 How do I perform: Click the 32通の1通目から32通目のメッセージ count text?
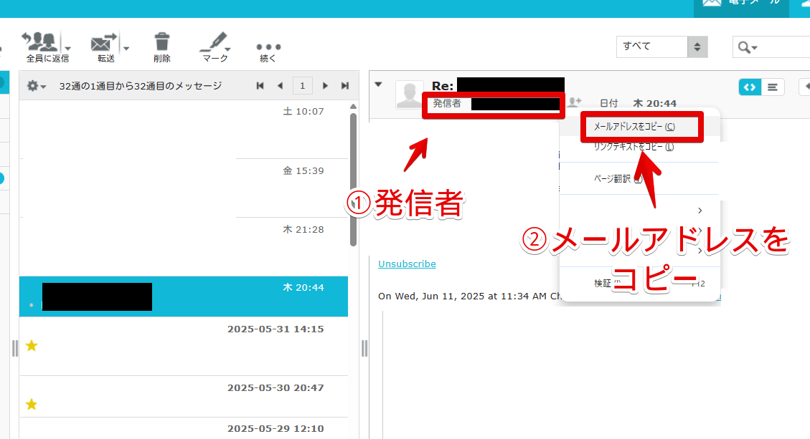coord(141,86)
